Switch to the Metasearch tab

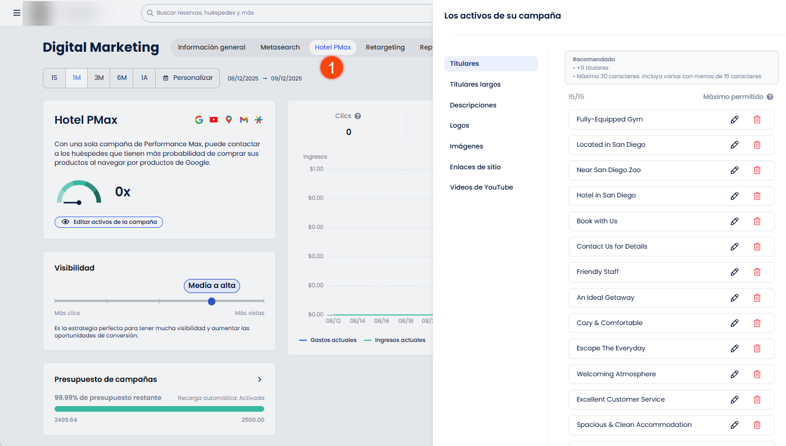280,47
